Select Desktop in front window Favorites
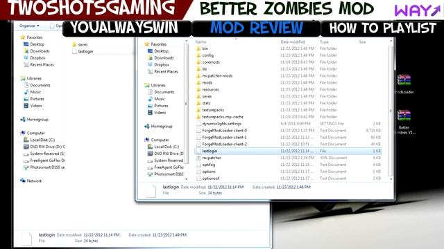This screenshot has height=249, width=444. (x=161, y=51)
